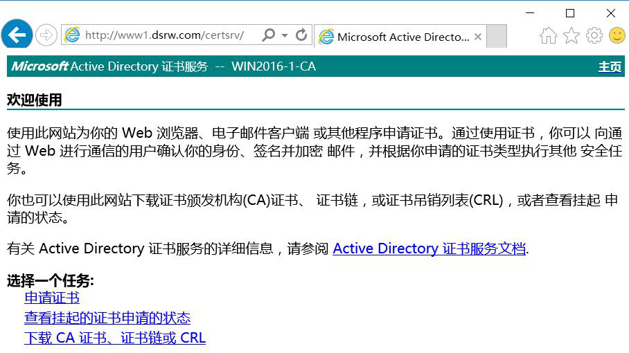The image size is (629, 353).
Task: Close the Microsoft Active Directory tab
Action: click(x=478, y=37)
